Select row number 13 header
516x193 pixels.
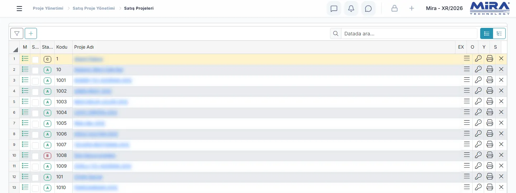point(14,187)
